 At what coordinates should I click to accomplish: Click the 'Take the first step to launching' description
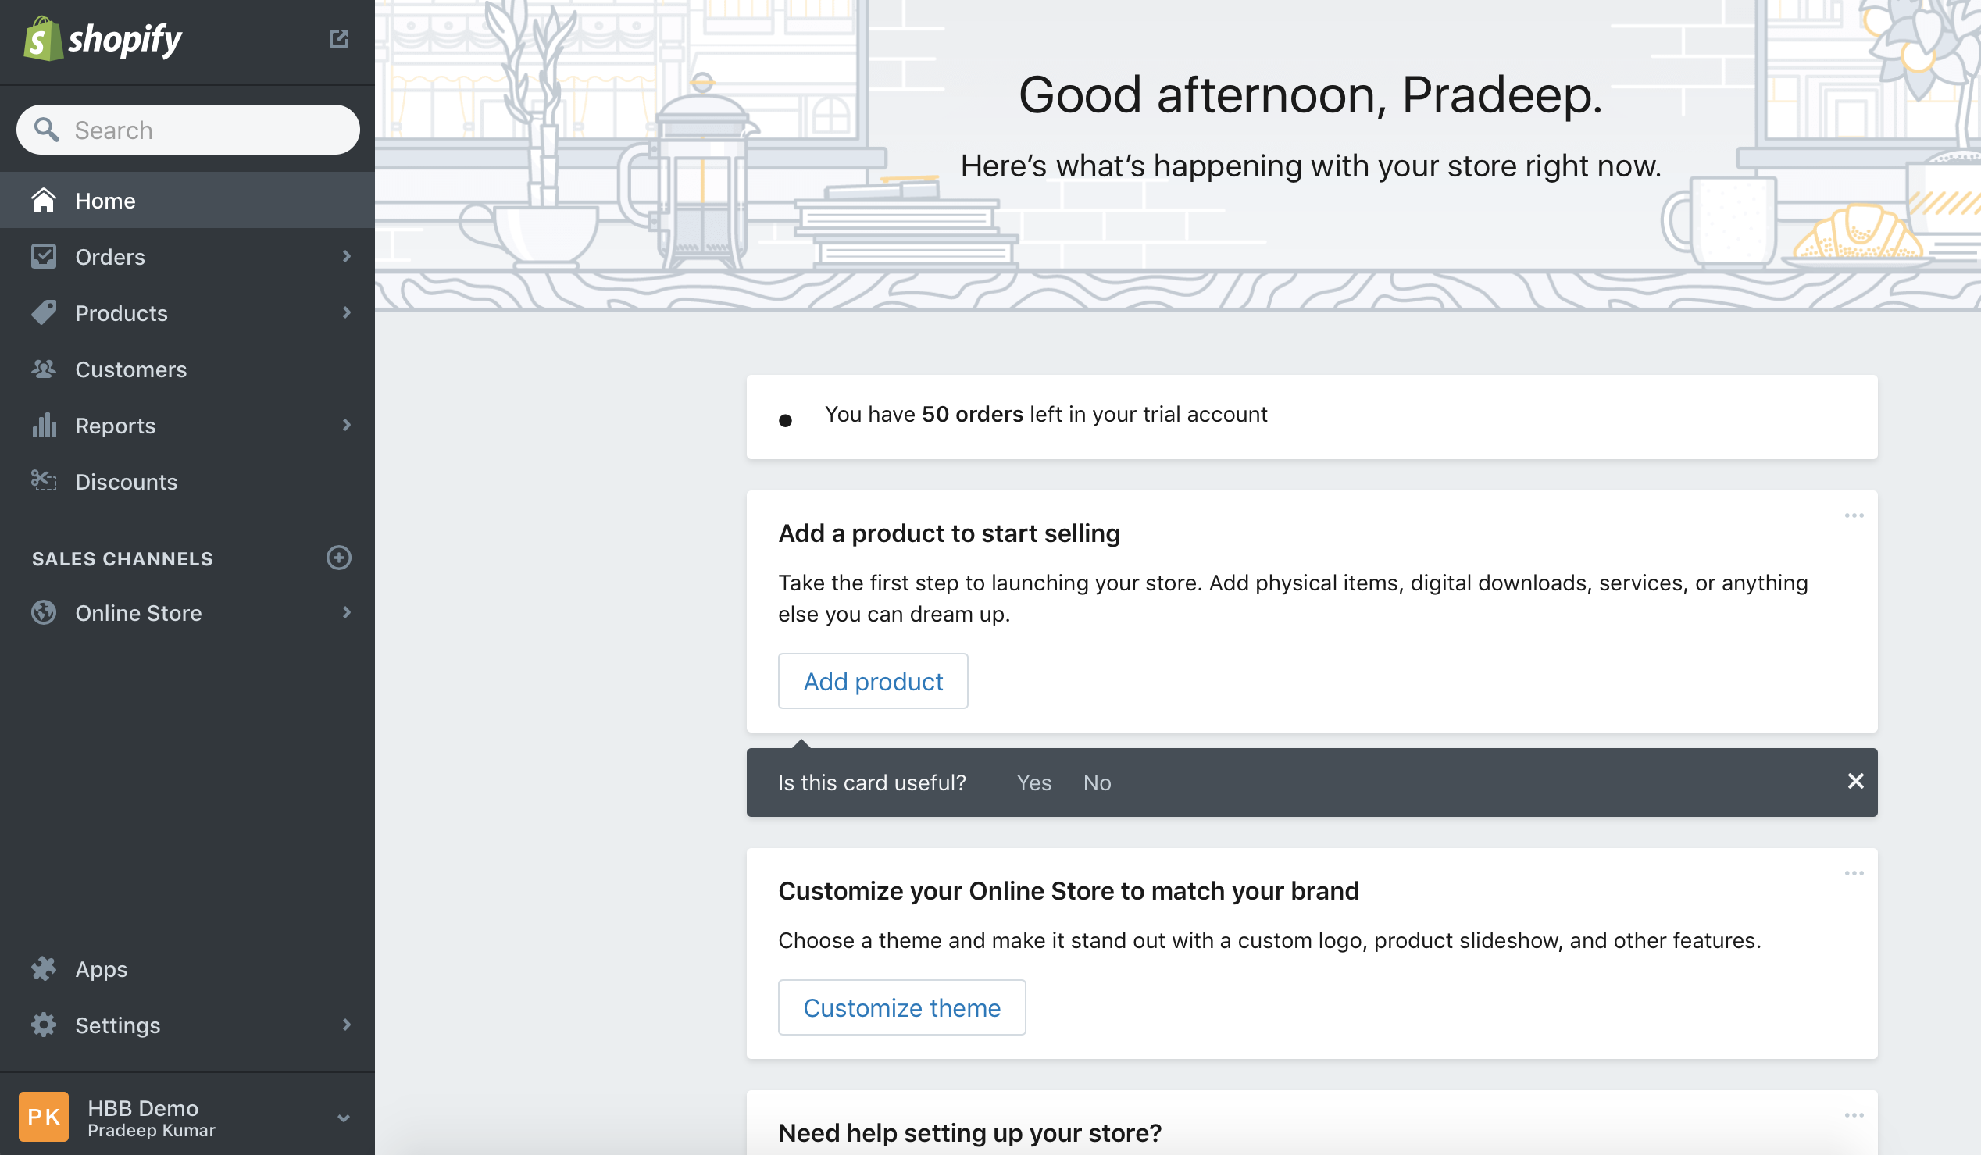coord(1293,599)
